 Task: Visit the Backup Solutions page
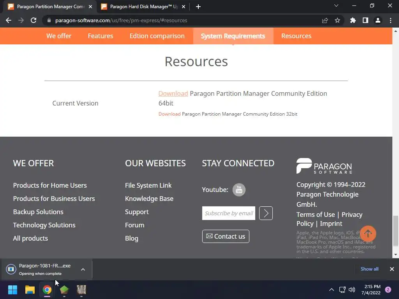38,212
